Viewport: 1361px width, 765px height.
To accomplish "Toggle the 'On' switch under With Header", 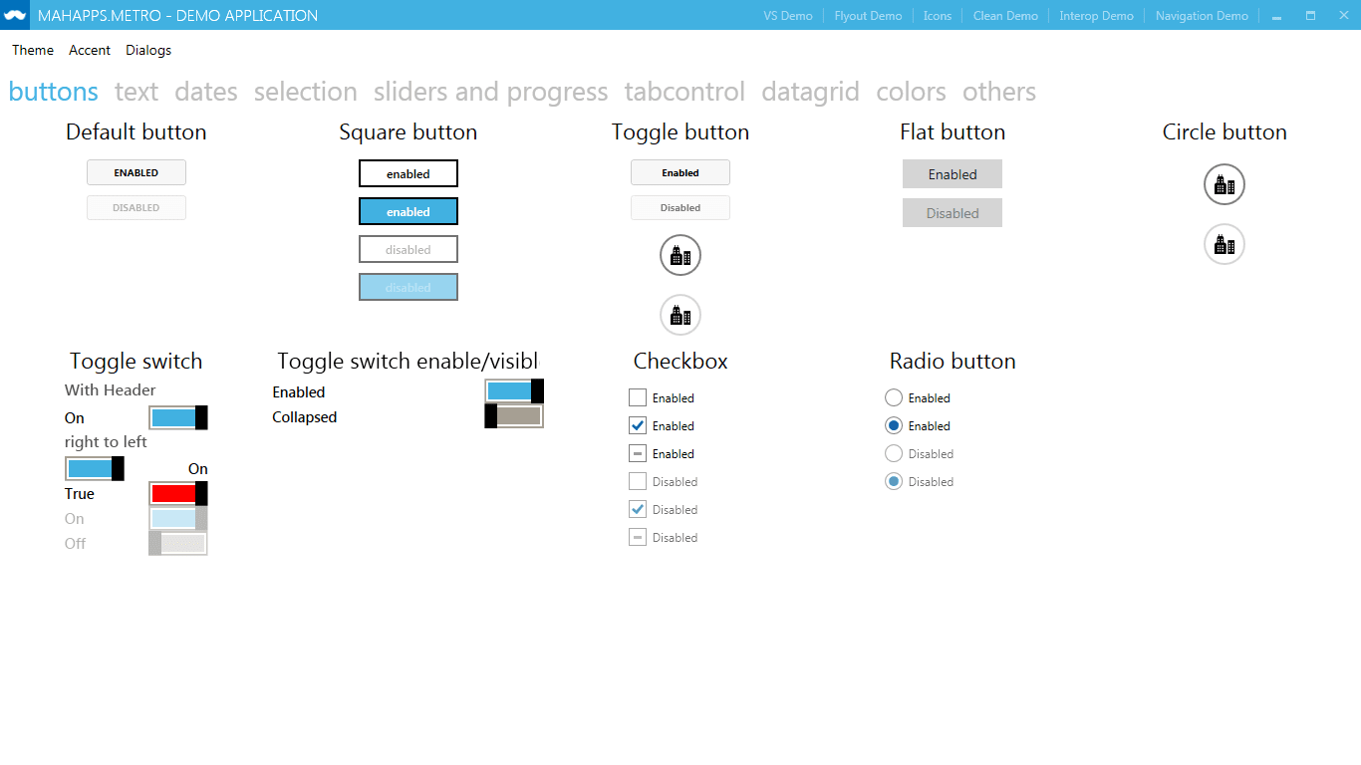I will pos(177,417).
